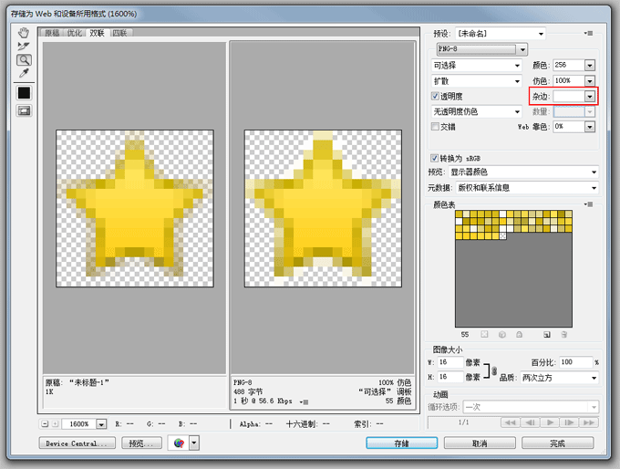Click the delete color trash icon
The height and width of the screenshot is (469, 620).
point(563,335)
